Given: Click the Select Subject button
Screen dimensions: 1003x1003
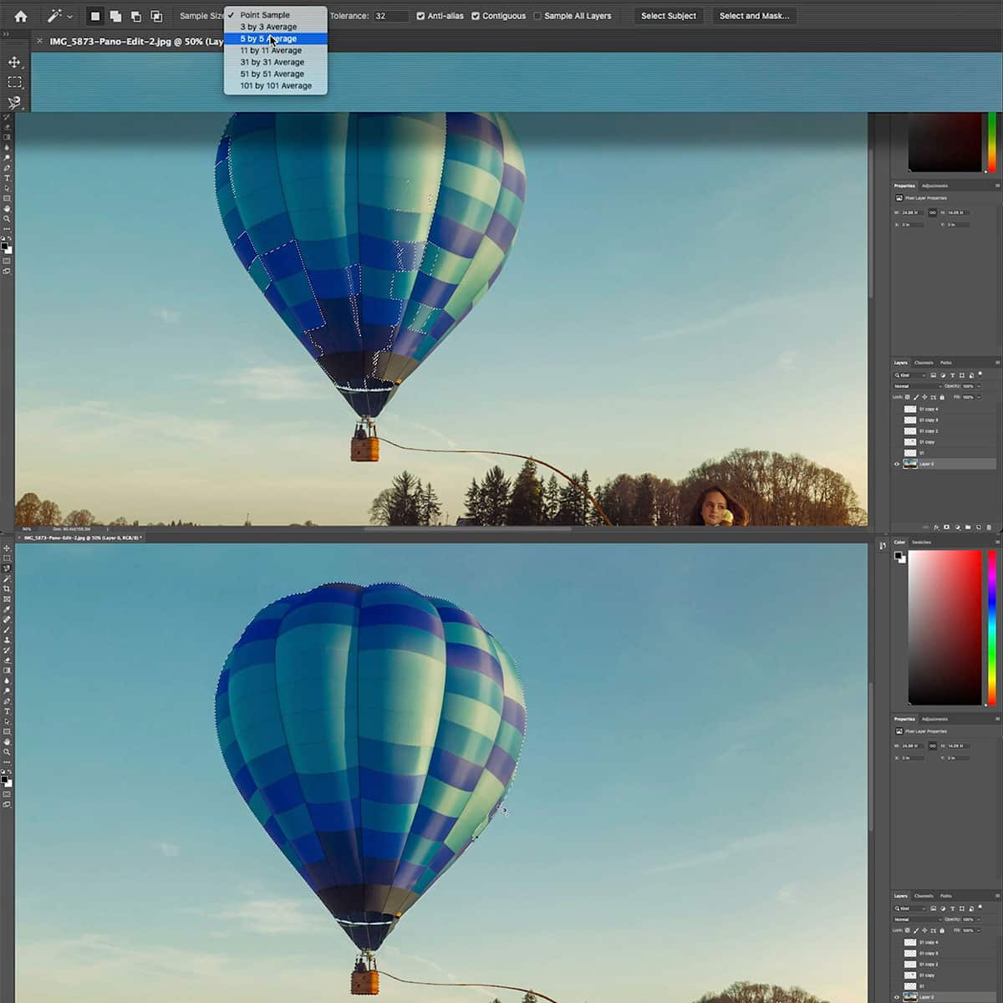Looking at the screenshot, I should point(669,15).
